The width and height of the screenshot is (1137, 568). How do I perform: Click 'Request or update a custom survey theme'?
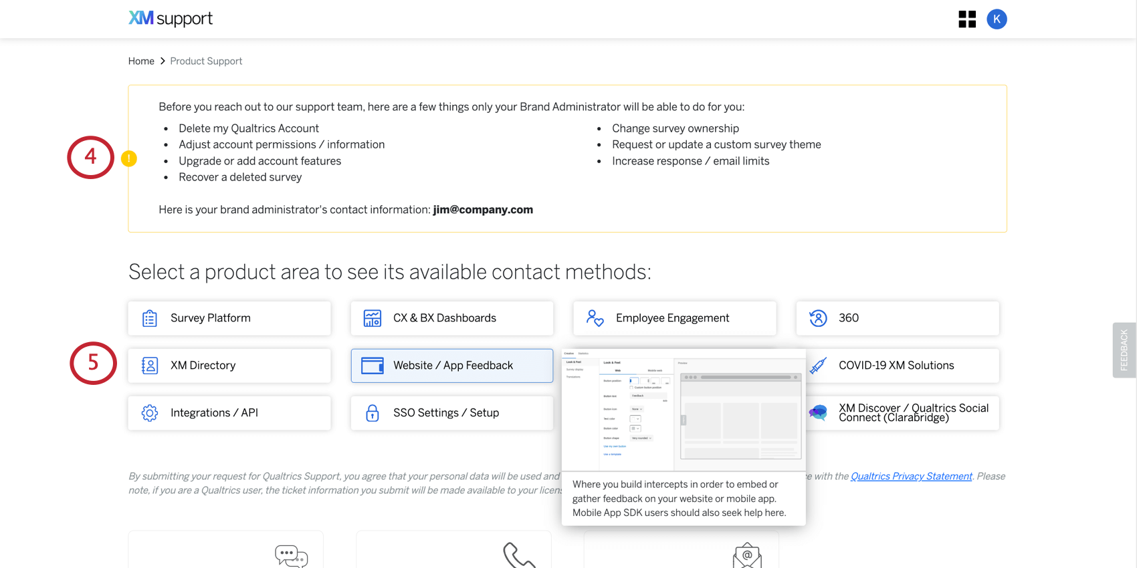pyautogui.click(x=716, y=144)
